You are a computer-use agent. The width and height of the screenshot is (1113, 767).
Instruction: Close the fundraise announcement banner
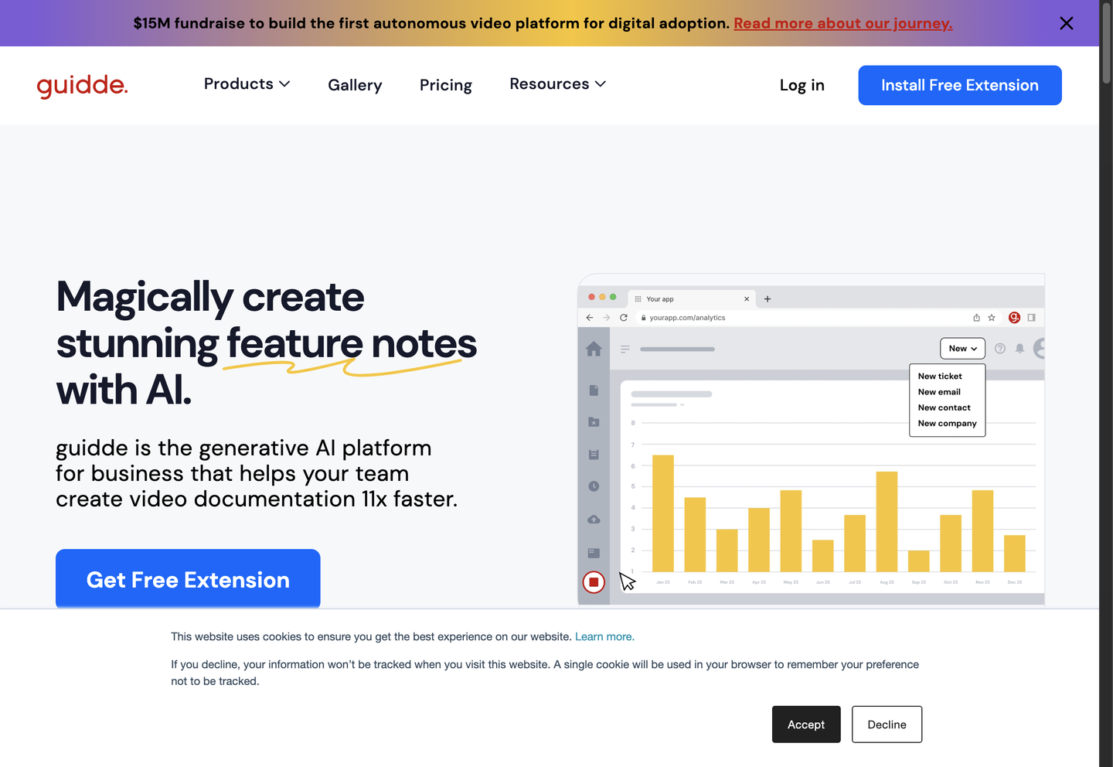pos(1067,23)
